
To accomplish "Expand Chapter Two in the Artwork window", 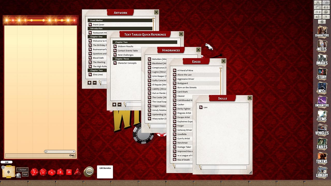I will coord(97,70).
